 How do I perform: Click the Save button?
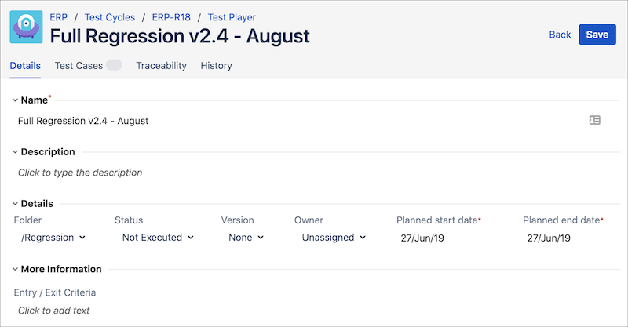(x=597, y=35)
